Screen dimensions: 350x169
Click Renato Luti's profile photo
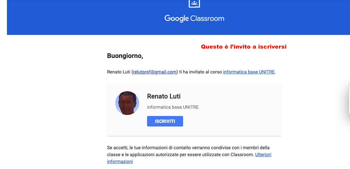(x=127, y=103)
